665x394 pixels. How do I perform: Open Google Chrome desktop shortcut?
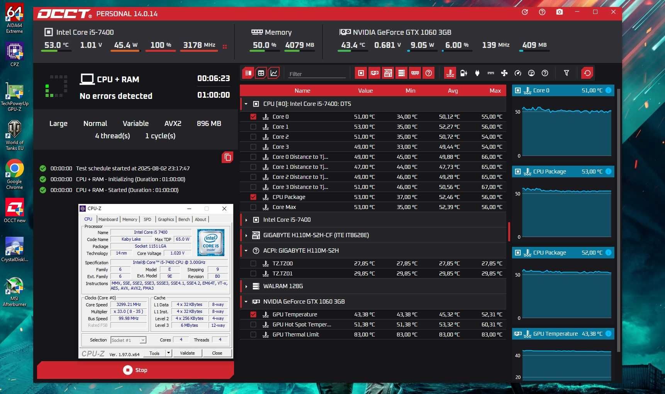(x=14, y=175)
